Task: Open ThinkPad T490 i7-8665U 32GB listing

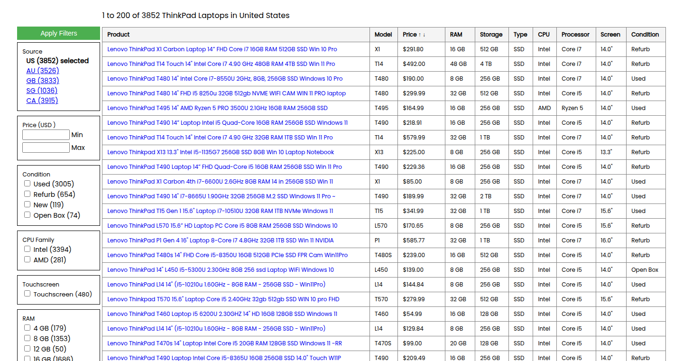Action: [x=222, y=196]
